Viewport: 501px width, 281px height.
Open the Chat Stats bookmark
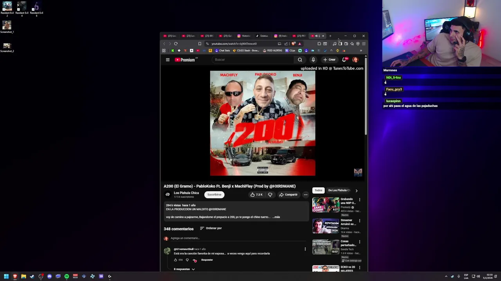tap(222, 50)
